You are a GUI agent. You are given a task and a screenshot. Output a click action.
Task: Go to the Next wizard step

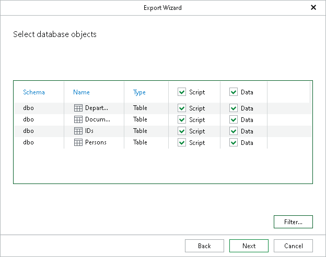point(249,246)
